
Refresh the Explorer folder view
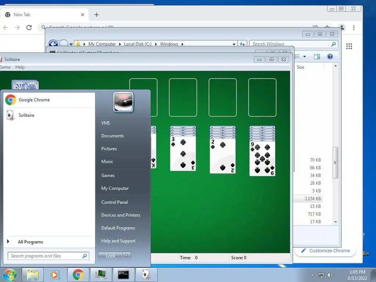point(242,44)
